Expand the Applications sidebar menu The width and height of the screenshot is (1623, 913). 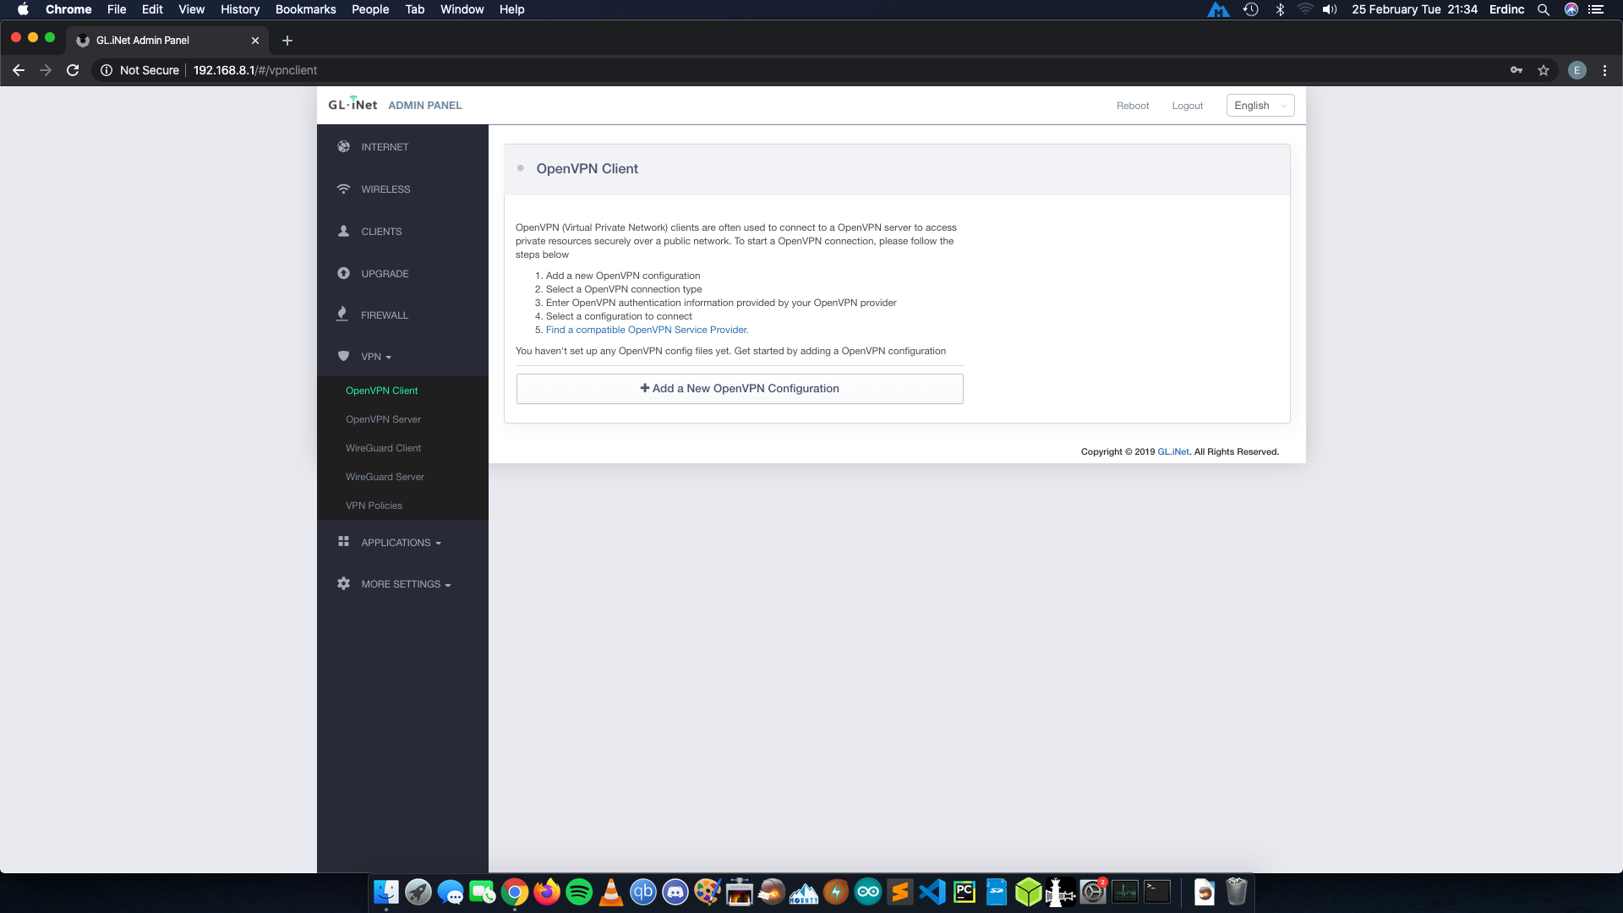point(401,543)
